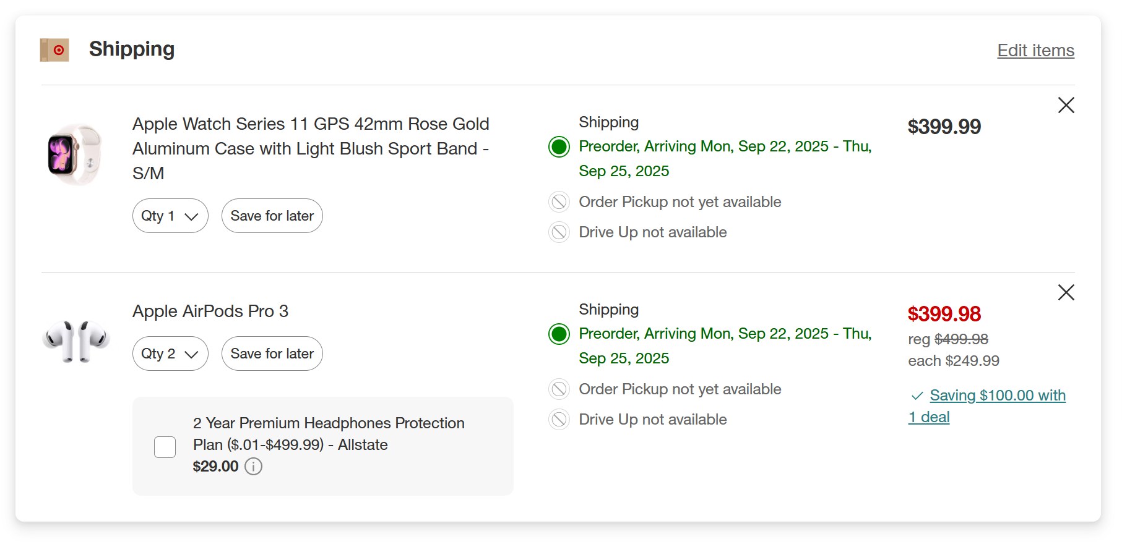Click the AirPods Pro 3 product thumbnail
This screenshot has width=1122, height=542.
76,341
